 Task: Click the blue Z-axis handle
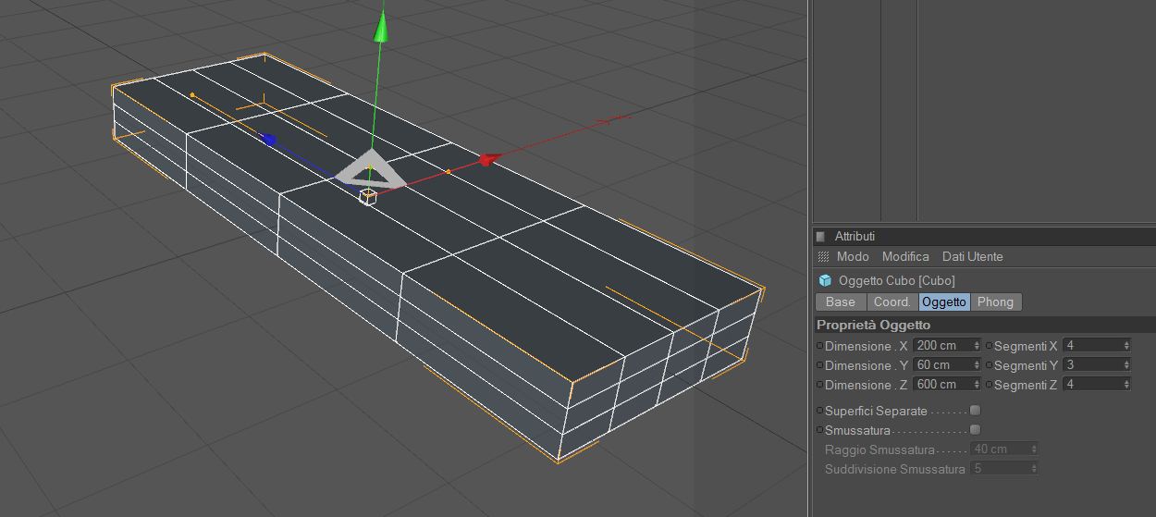click(269, 140)
